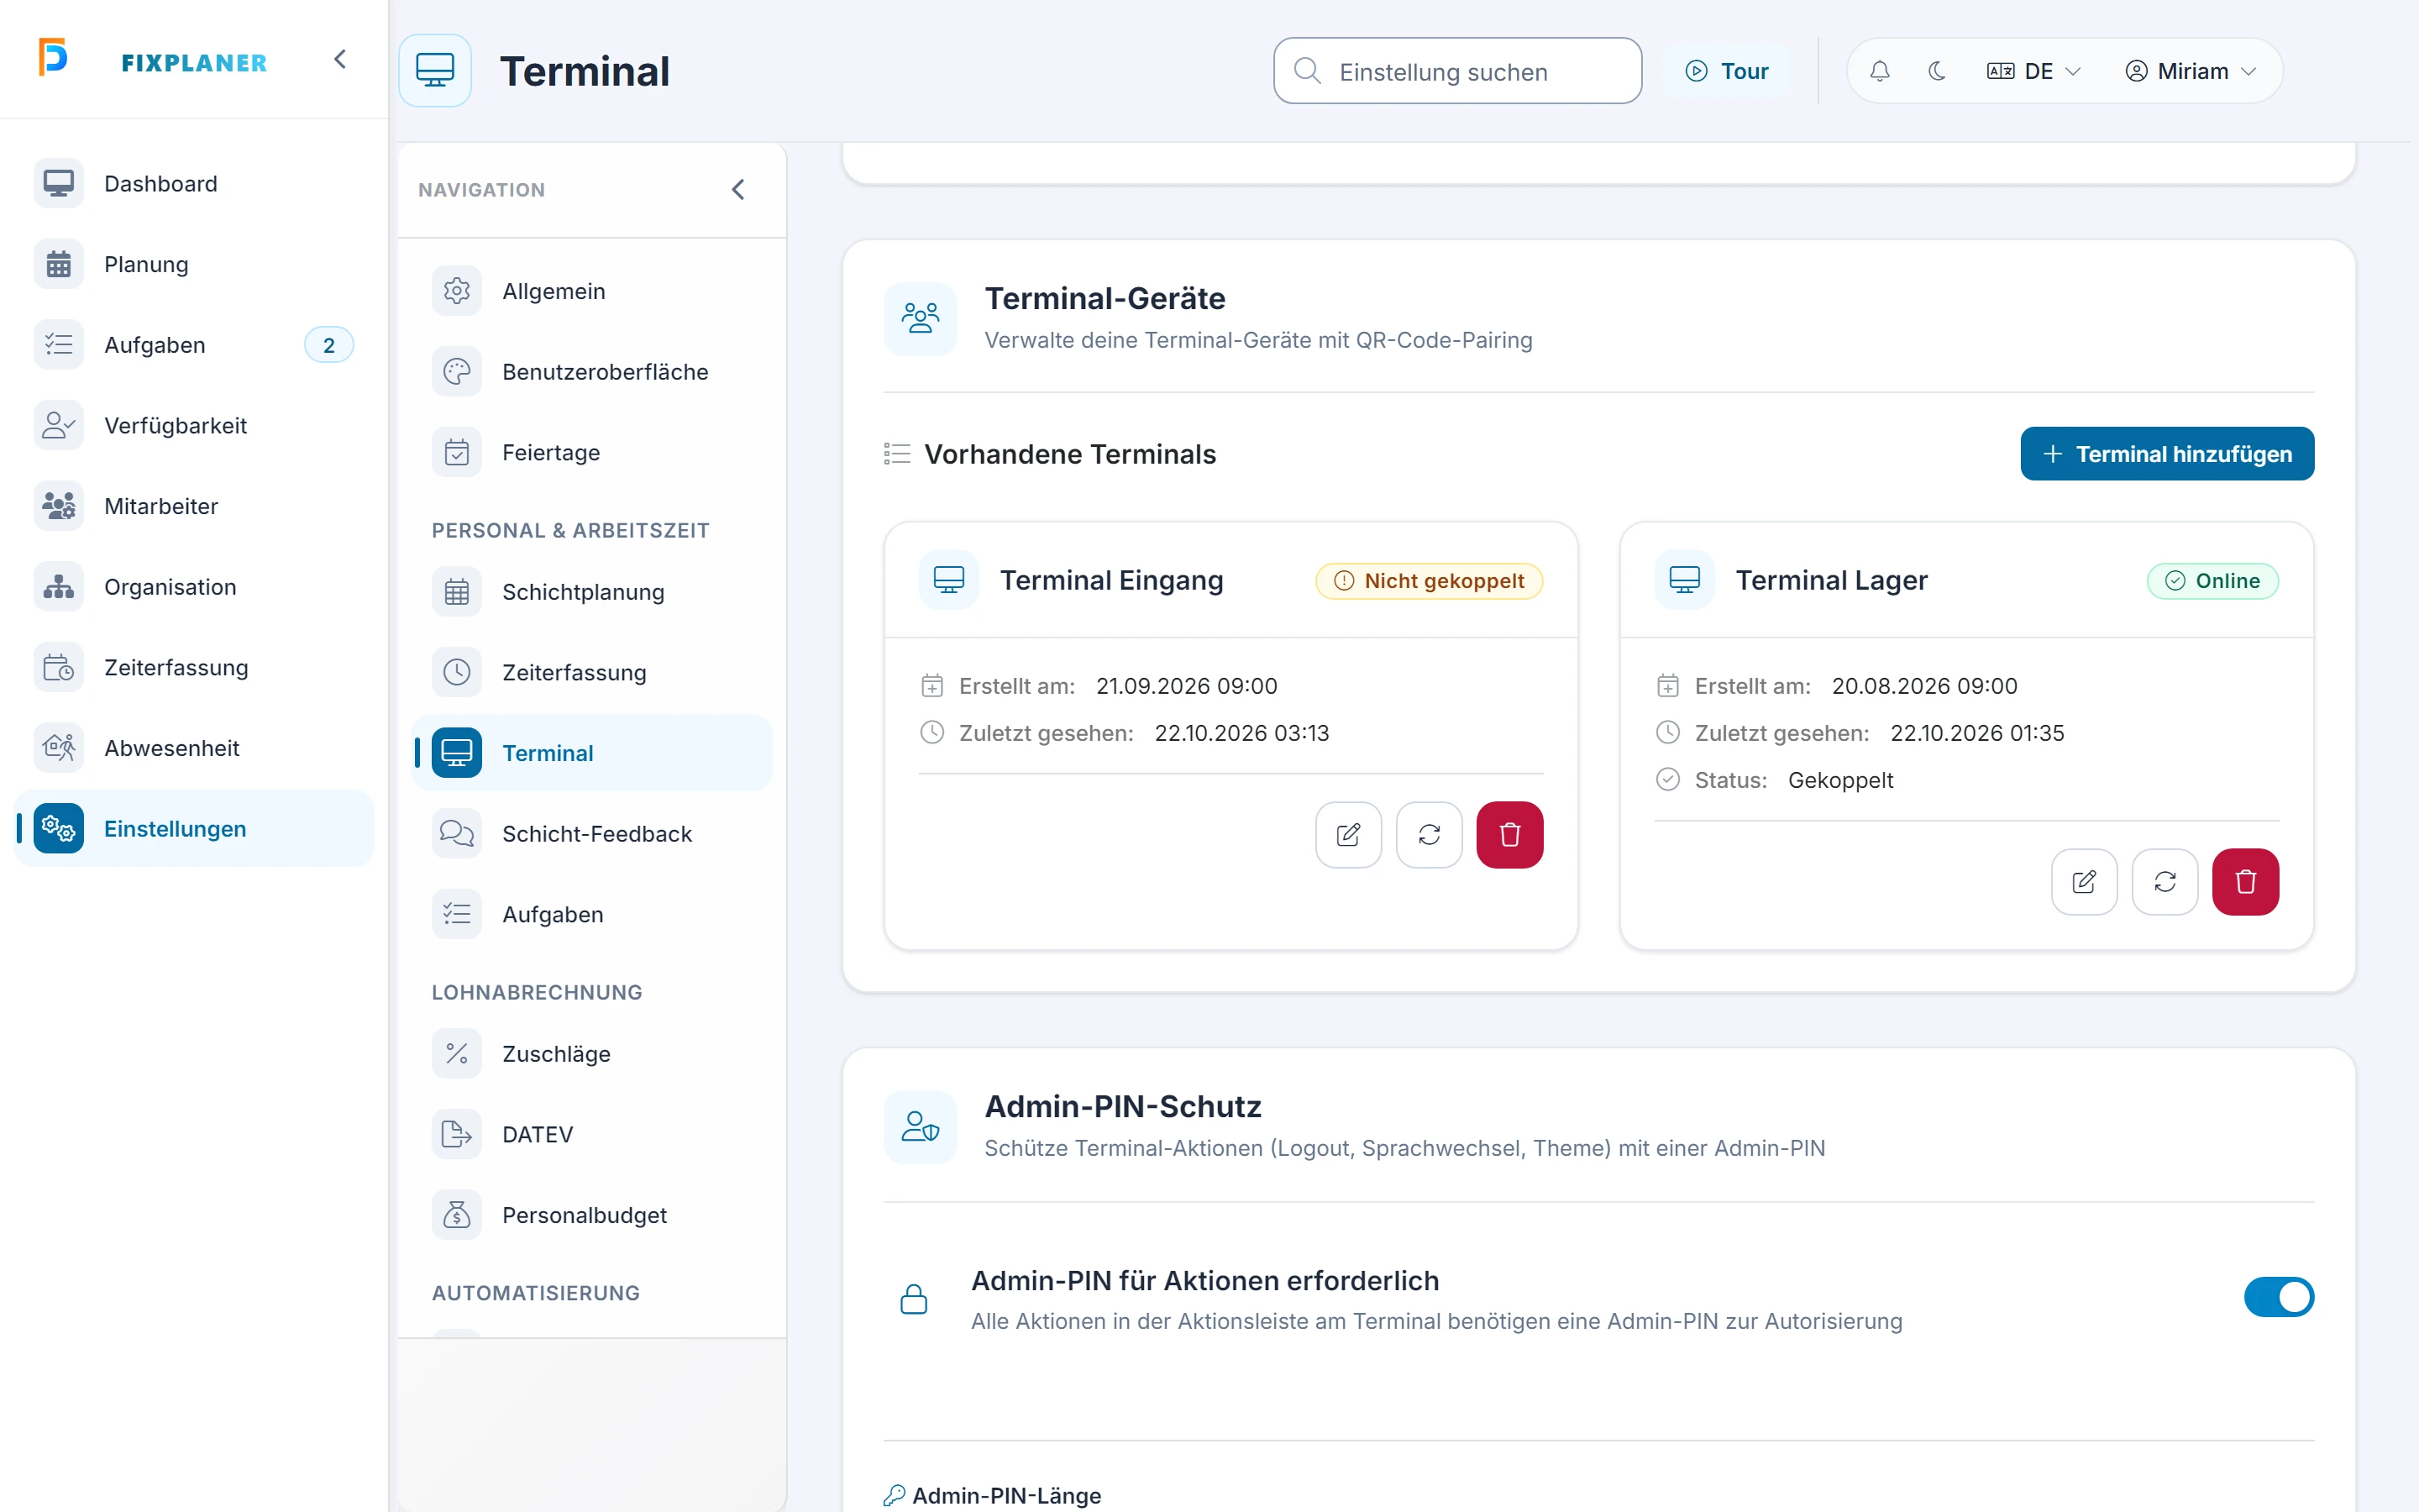
Task: Open Verfügbarkeit in the sidebar
Action: [194, 425]
